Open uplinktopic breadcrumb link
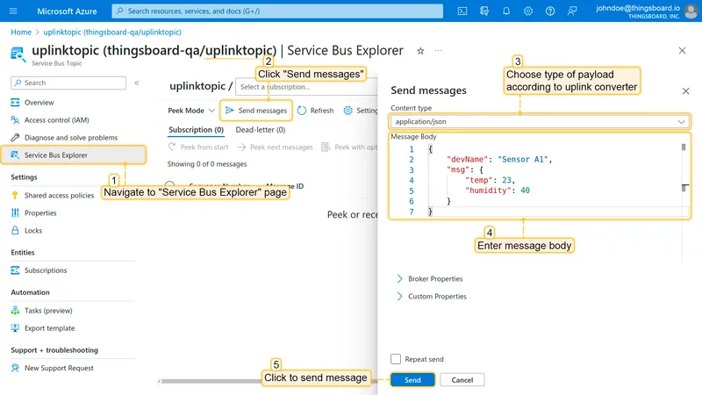The height and width of the screenshot is (395, 702). tap(112, 32)
